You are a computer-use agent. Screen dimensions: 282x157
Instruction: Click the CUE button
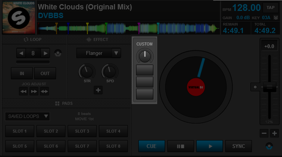tap(152, 146)
